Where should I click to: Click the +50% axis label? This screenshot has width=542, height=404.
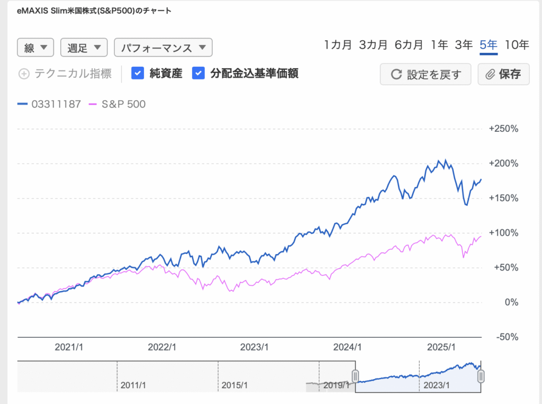[506, 267]
